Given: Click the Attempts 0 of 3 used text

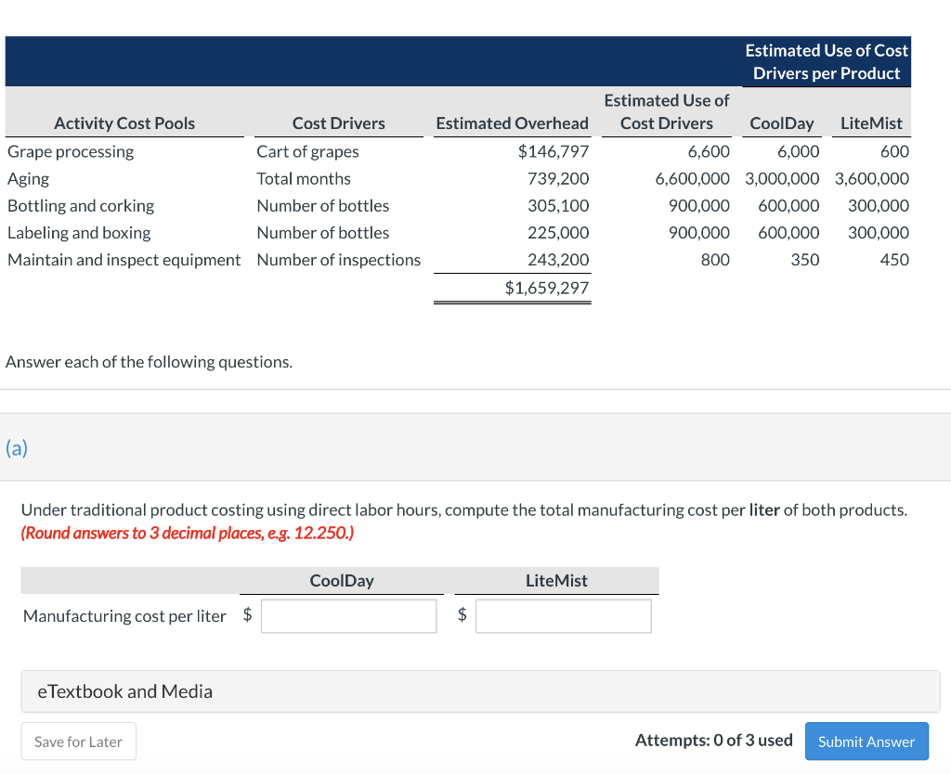Looking at the screenshot, I should tap(713, 740).
